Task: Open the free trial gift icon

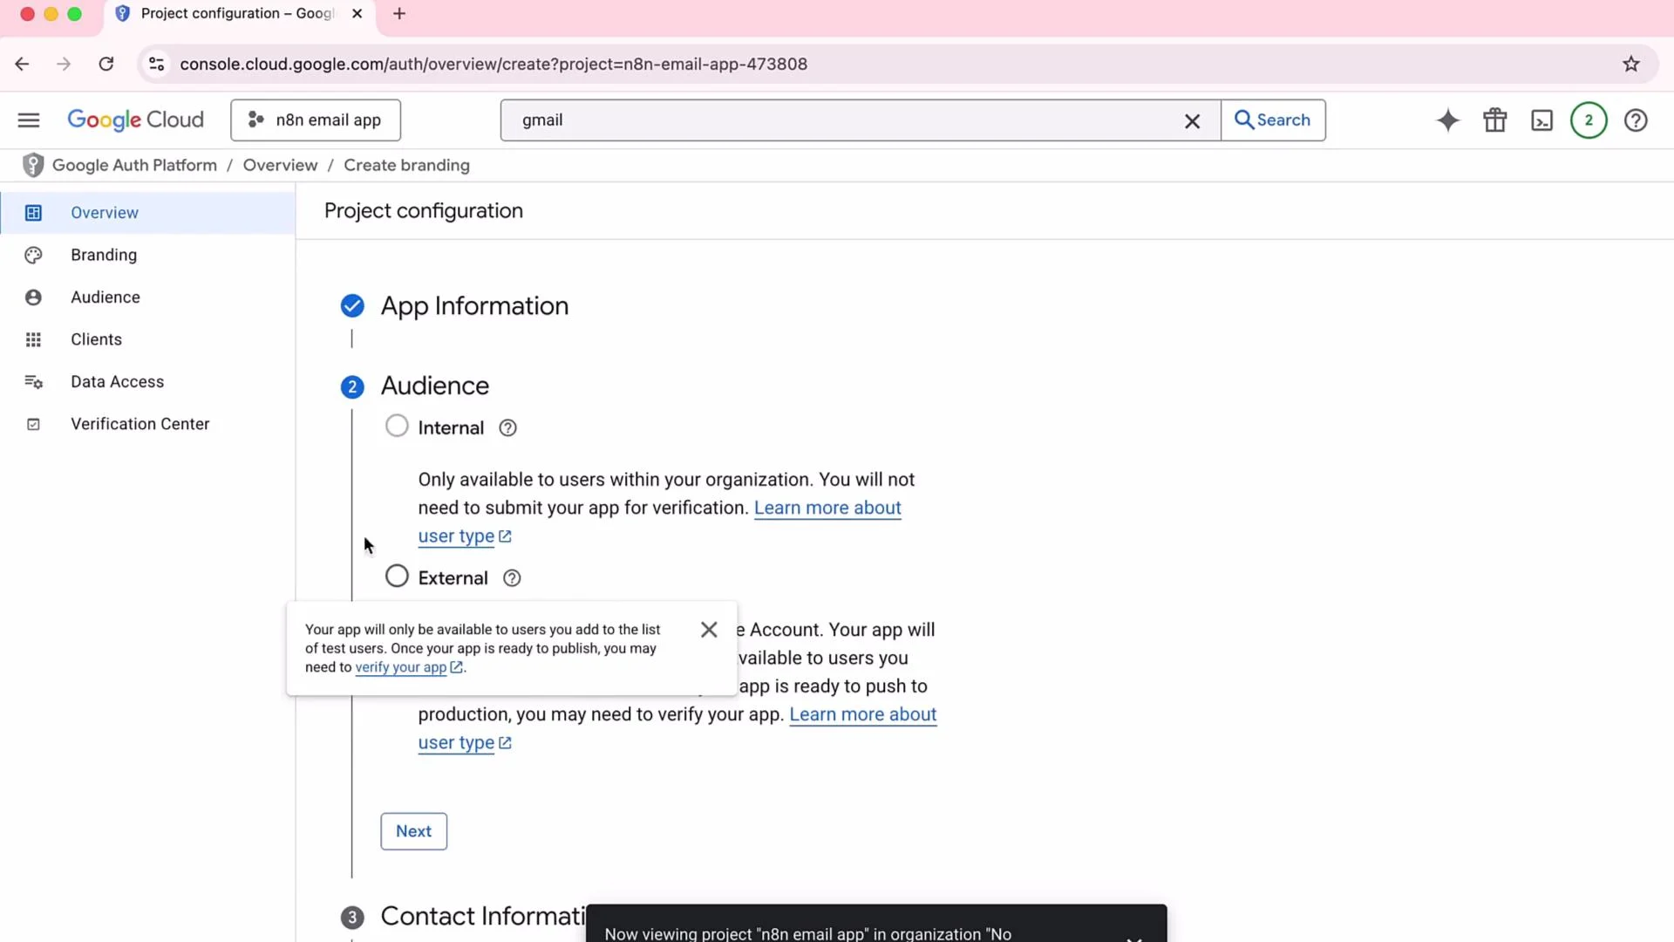Action: 1495,120
